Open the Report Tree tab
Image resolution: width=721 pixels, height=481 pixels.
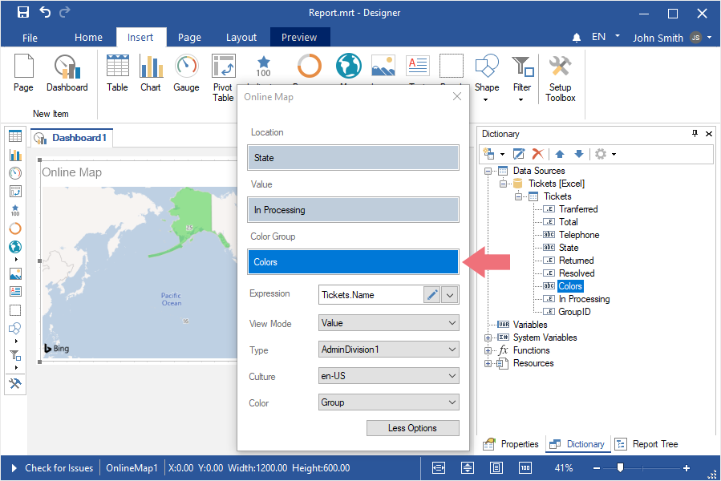click(x=646, y=444)
